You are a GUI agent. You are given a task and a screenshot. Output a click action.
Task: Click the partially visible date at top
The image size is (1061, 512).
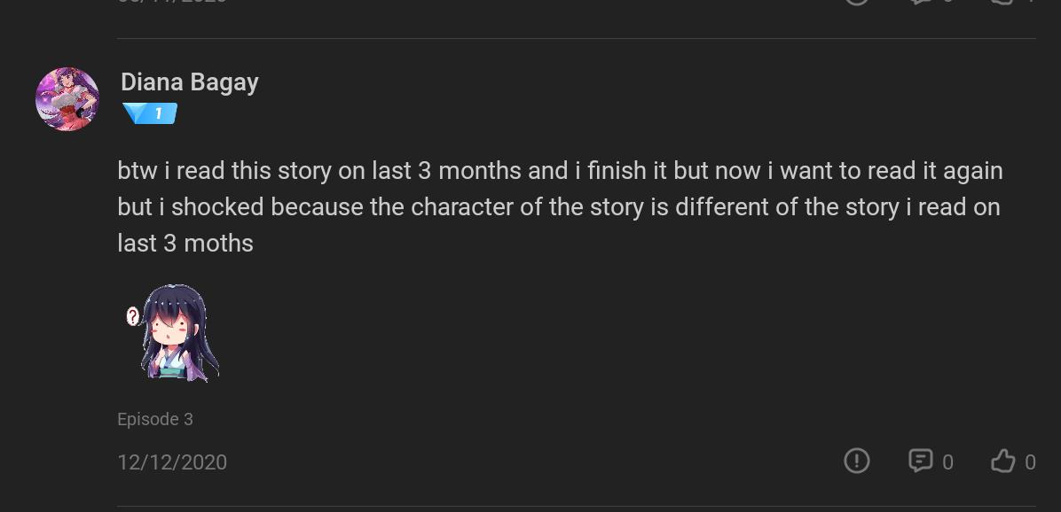(172, 2)
